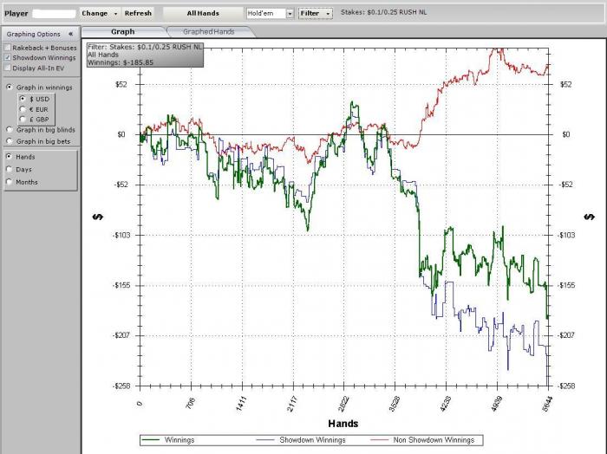Collapse the Graphing Options panel chevron
The width and height of the screenshot is (607, 454).
coord(71,34)
